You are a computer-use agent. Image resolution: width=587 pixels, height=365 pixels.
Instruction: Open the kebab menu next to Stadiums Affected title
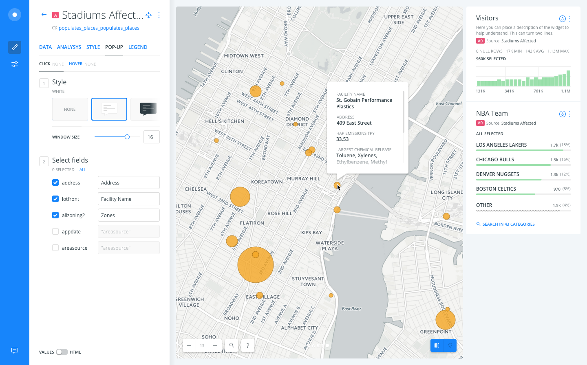(159, 15)
